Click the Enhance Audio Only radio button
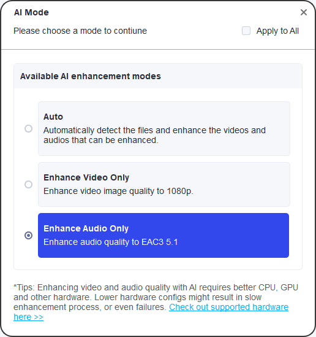The height and width of the screenshot is (337, 316). [x=28, y=235]
